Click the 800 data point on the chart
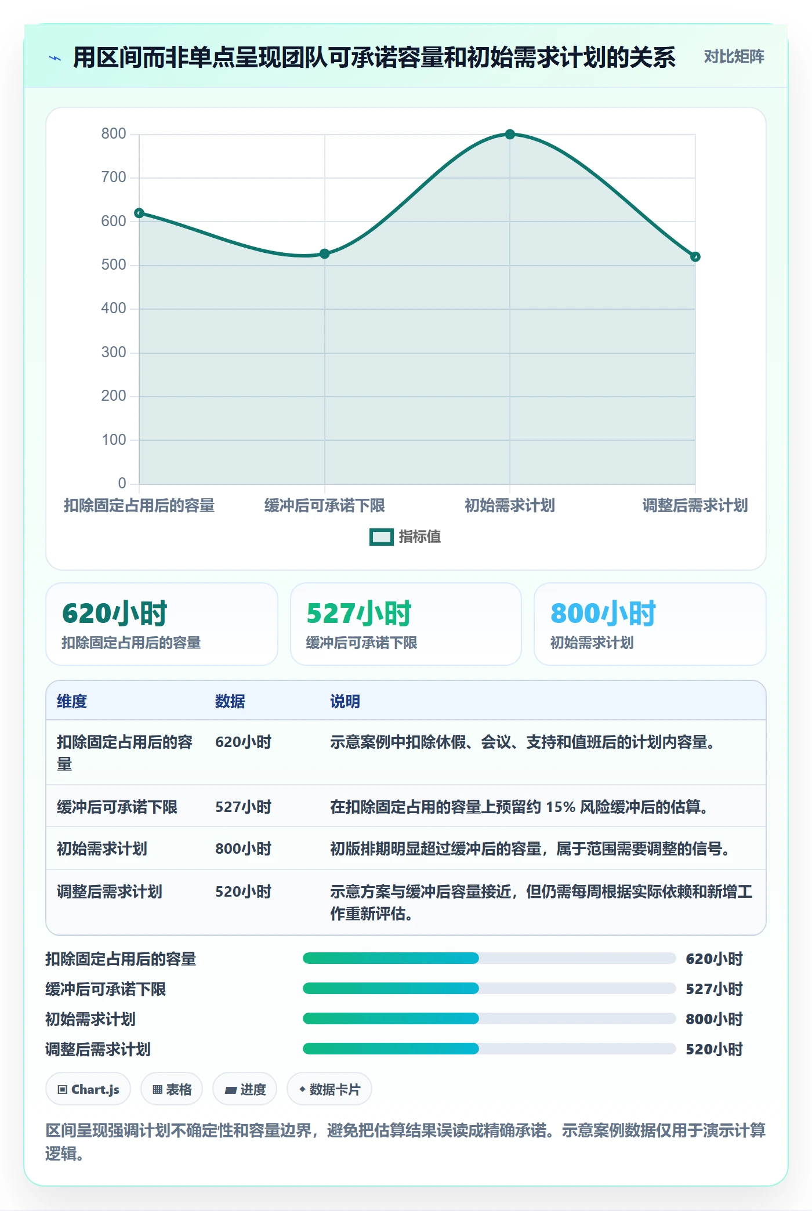The height and width of the screenshot is (1211, 812). [x=510, y=135]
